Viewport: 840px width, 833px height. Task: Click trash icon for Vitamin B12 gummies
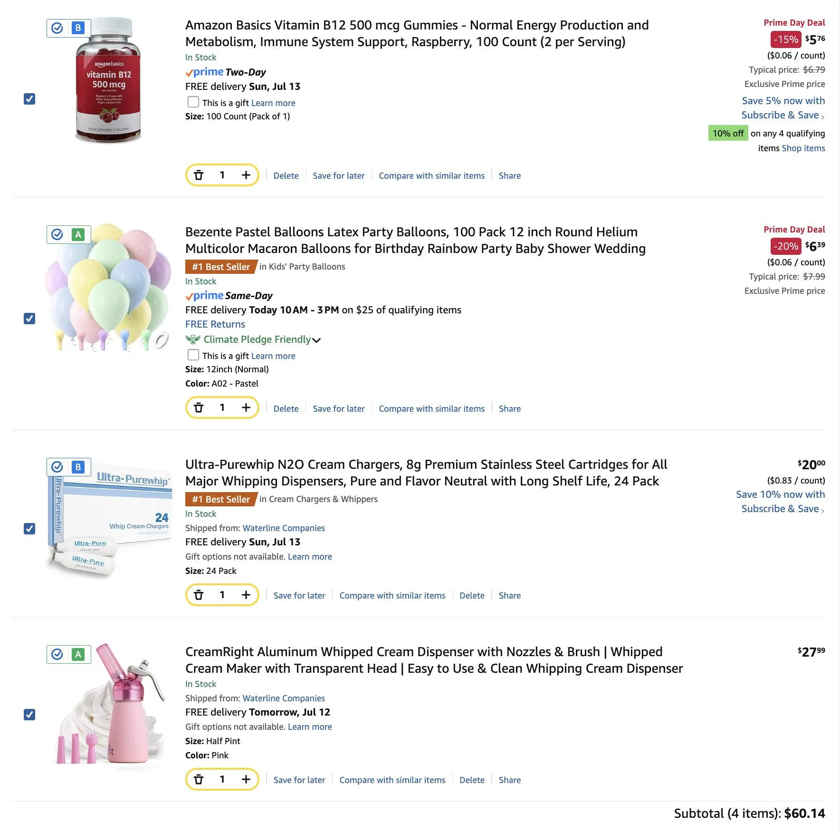[x=199, y=175]
